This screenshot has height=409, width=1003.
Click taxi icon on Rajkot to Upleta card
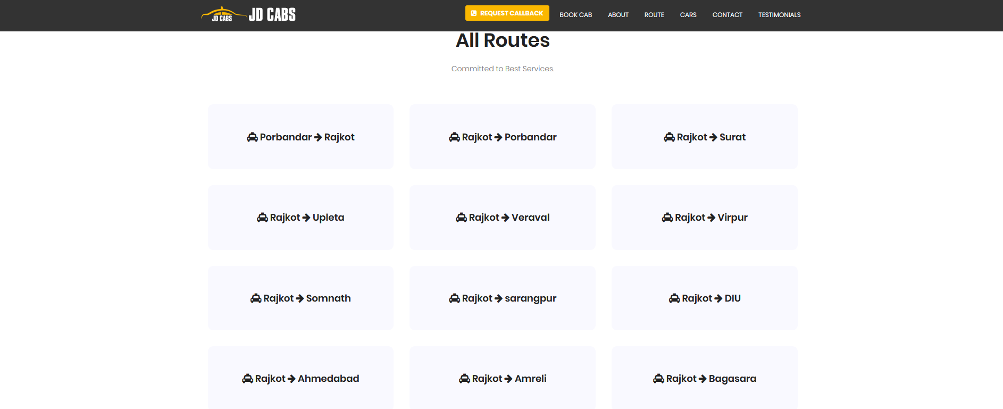click(262, 218)
